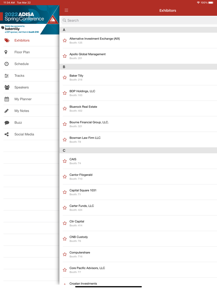Tap the 2022 ADISA Spring Conference banner
Screen dimensions: 217x289
[x=29, y=15]
